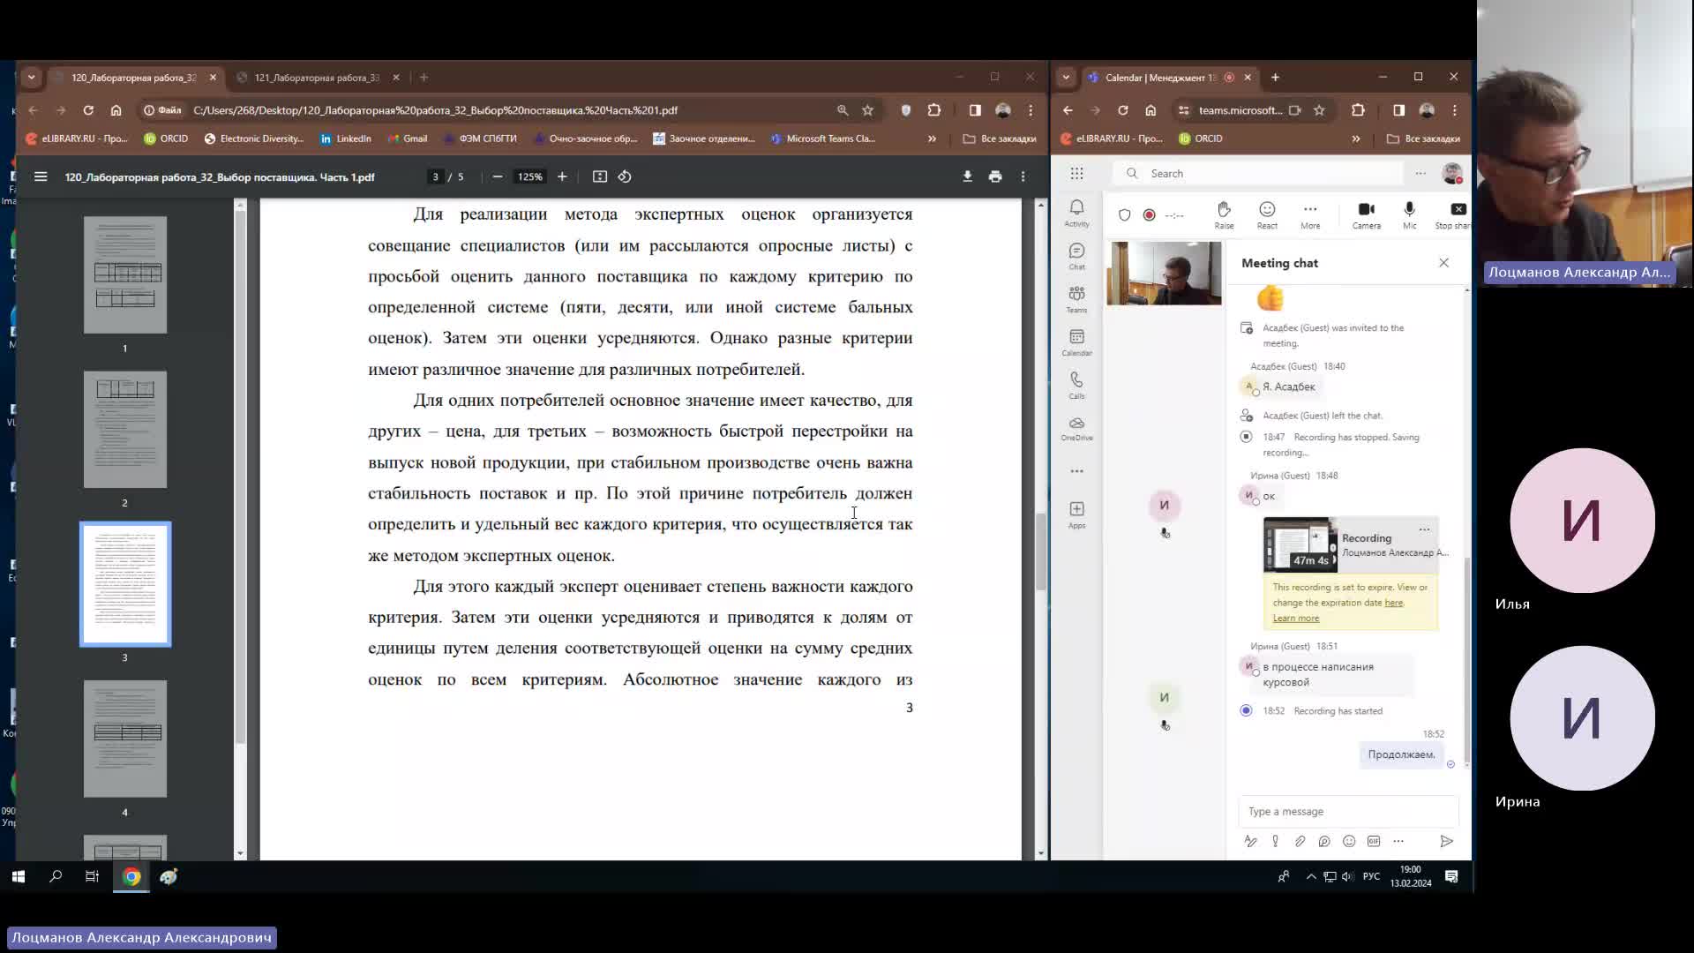1694x953 pixels.
Task: Open OneDrive in Teams sidebar
Action: [1076, 428]
